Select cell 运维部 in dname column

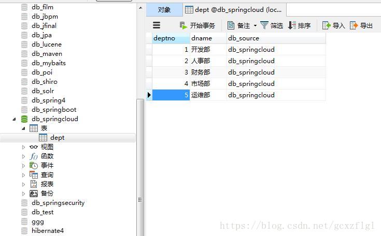pyautogui.click(x=208, y=95)
